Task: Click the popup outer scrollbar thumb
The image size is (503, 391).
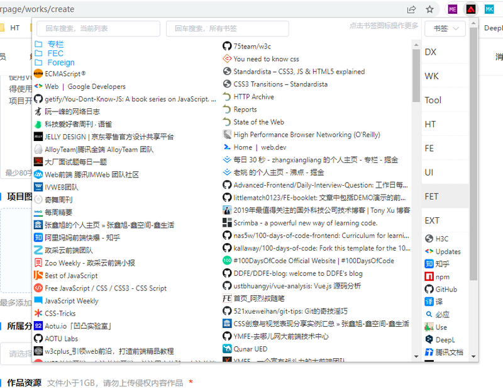Action: click(x=473, y=154)
